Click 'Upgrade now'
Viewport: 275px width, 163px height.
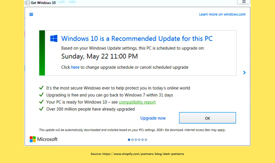click(153, 118)
